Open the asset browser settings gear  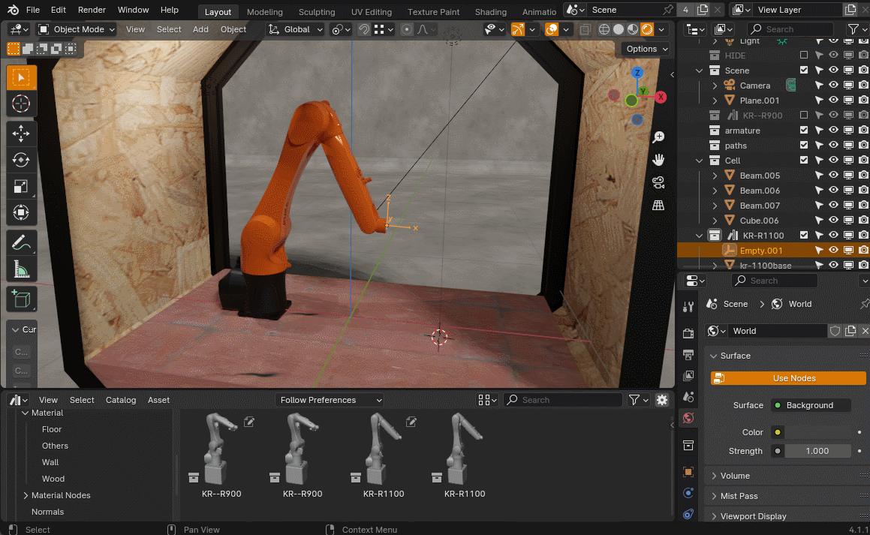pos(662,400)
